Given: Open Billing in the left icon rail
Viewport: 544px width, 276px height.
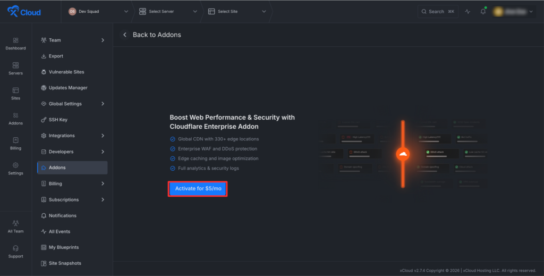Looking at the screenshot, I should tap(15, 144).
